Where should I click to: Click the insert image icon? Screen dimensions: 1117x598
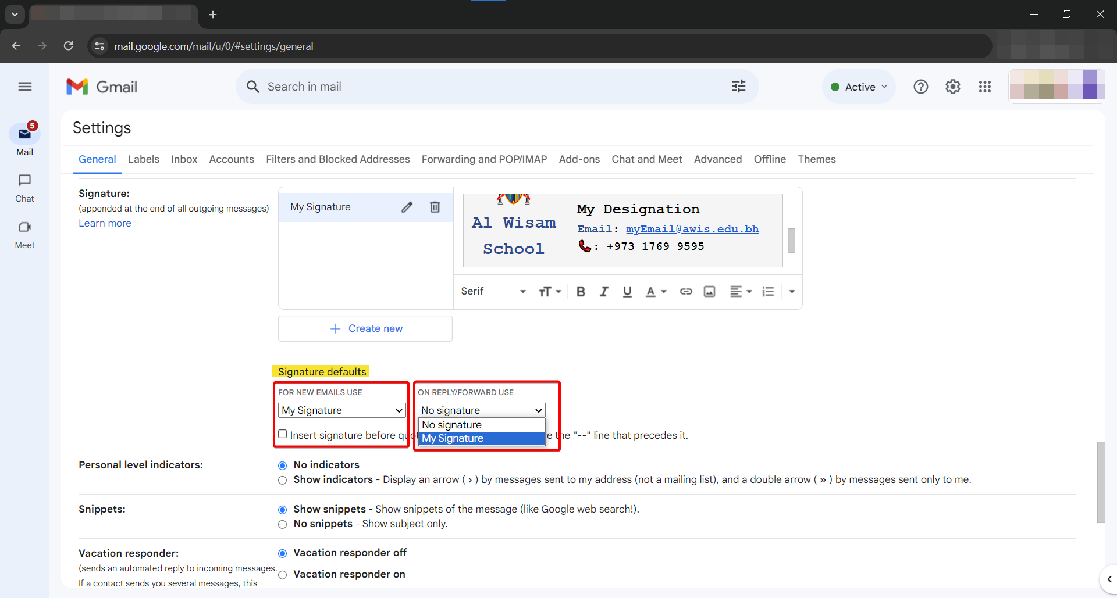709,292
